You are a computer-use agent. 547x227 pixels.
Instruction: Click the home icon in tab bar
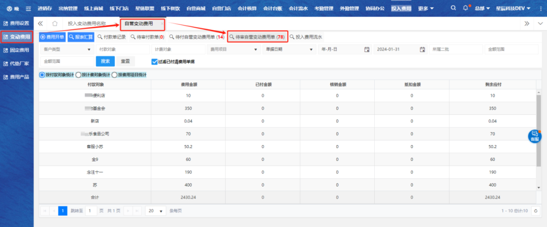[55, 24]
